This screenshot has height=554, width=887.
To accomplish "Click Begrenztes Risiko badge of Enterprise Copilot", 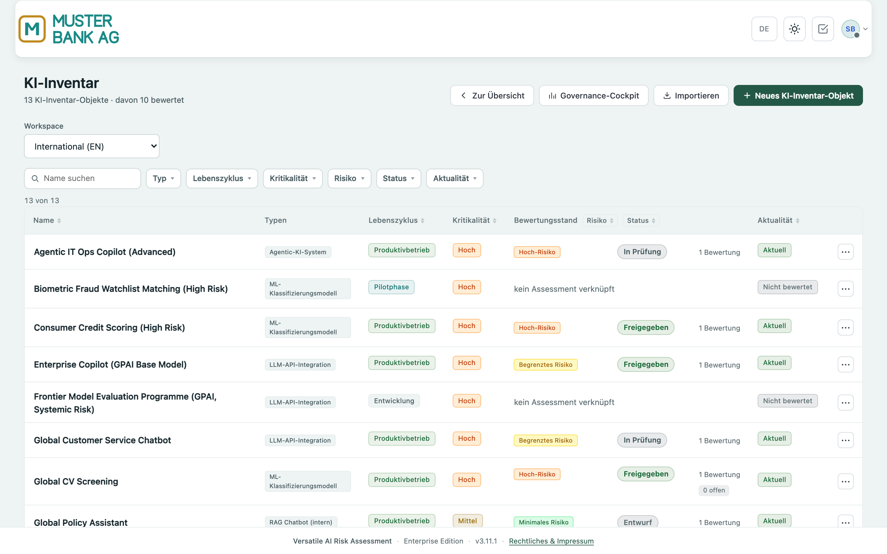I will point(545,365).
